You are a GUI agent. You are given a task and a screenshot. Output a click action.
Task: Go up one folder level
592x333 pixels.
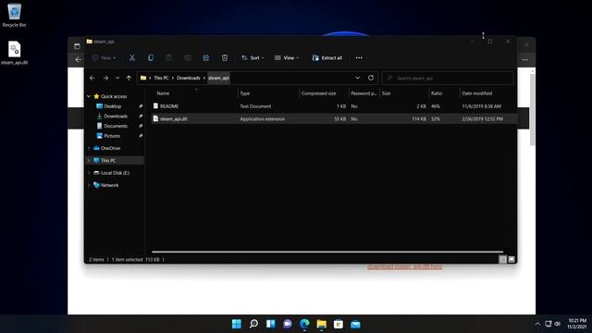129,78
